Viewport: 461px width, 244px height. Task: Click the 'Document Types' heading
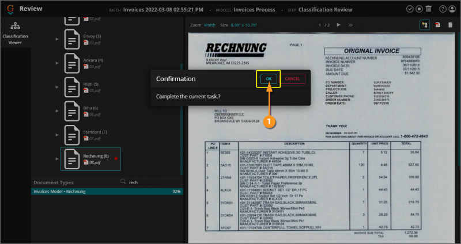tap(54, 182)
